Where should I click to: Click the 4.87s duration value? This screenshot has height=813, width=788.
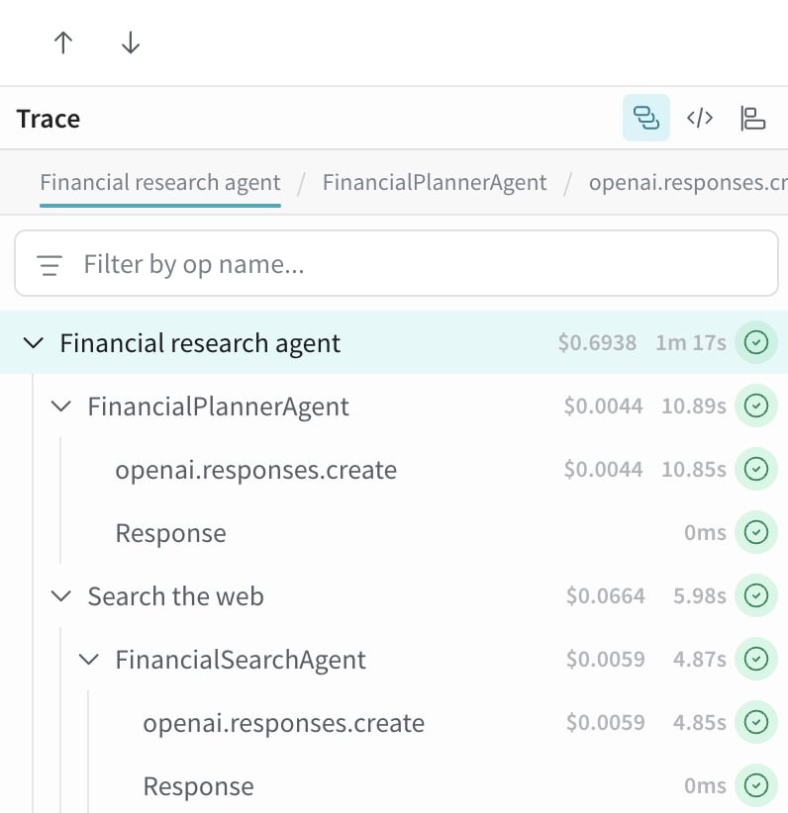699,659
